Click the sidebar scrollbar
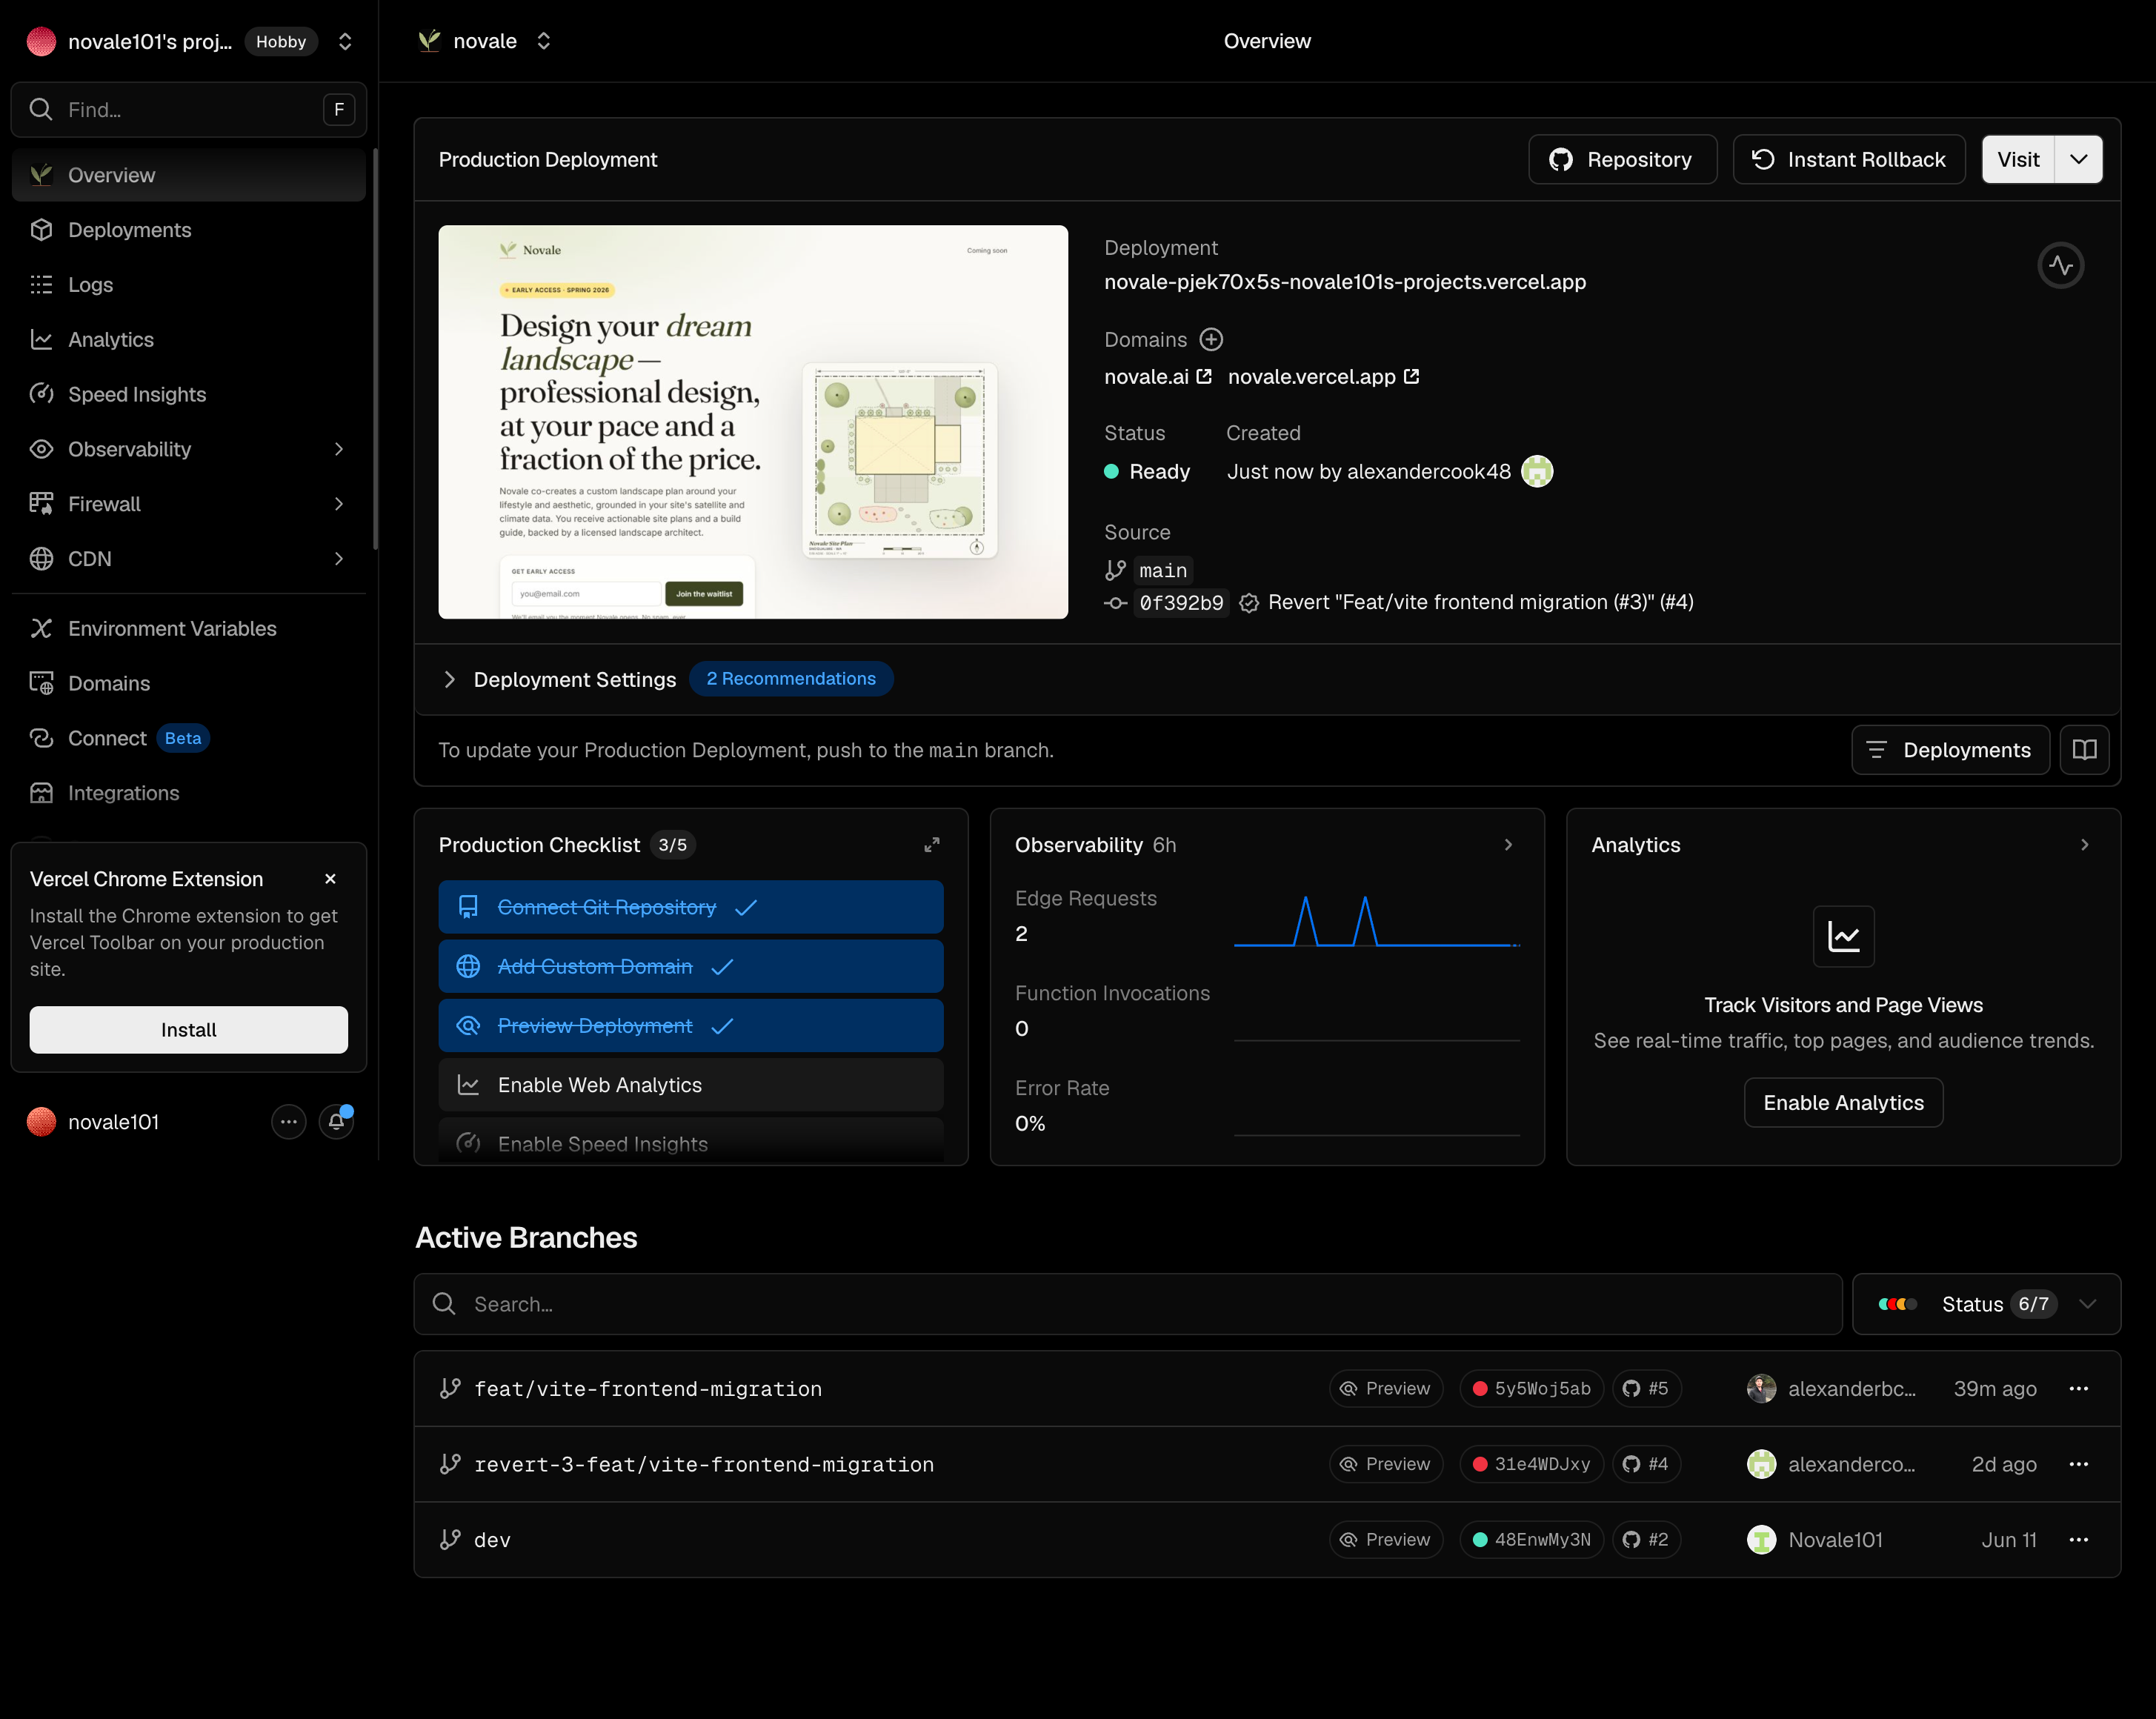Screen dimensions: 2156x1719 [375, 350]
